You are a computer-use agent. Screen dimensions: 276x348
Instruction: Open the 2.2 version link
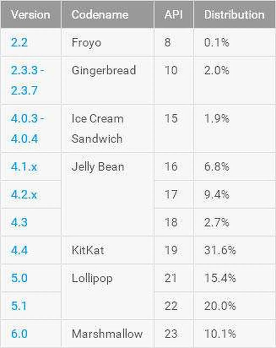[x=19, y=42]
